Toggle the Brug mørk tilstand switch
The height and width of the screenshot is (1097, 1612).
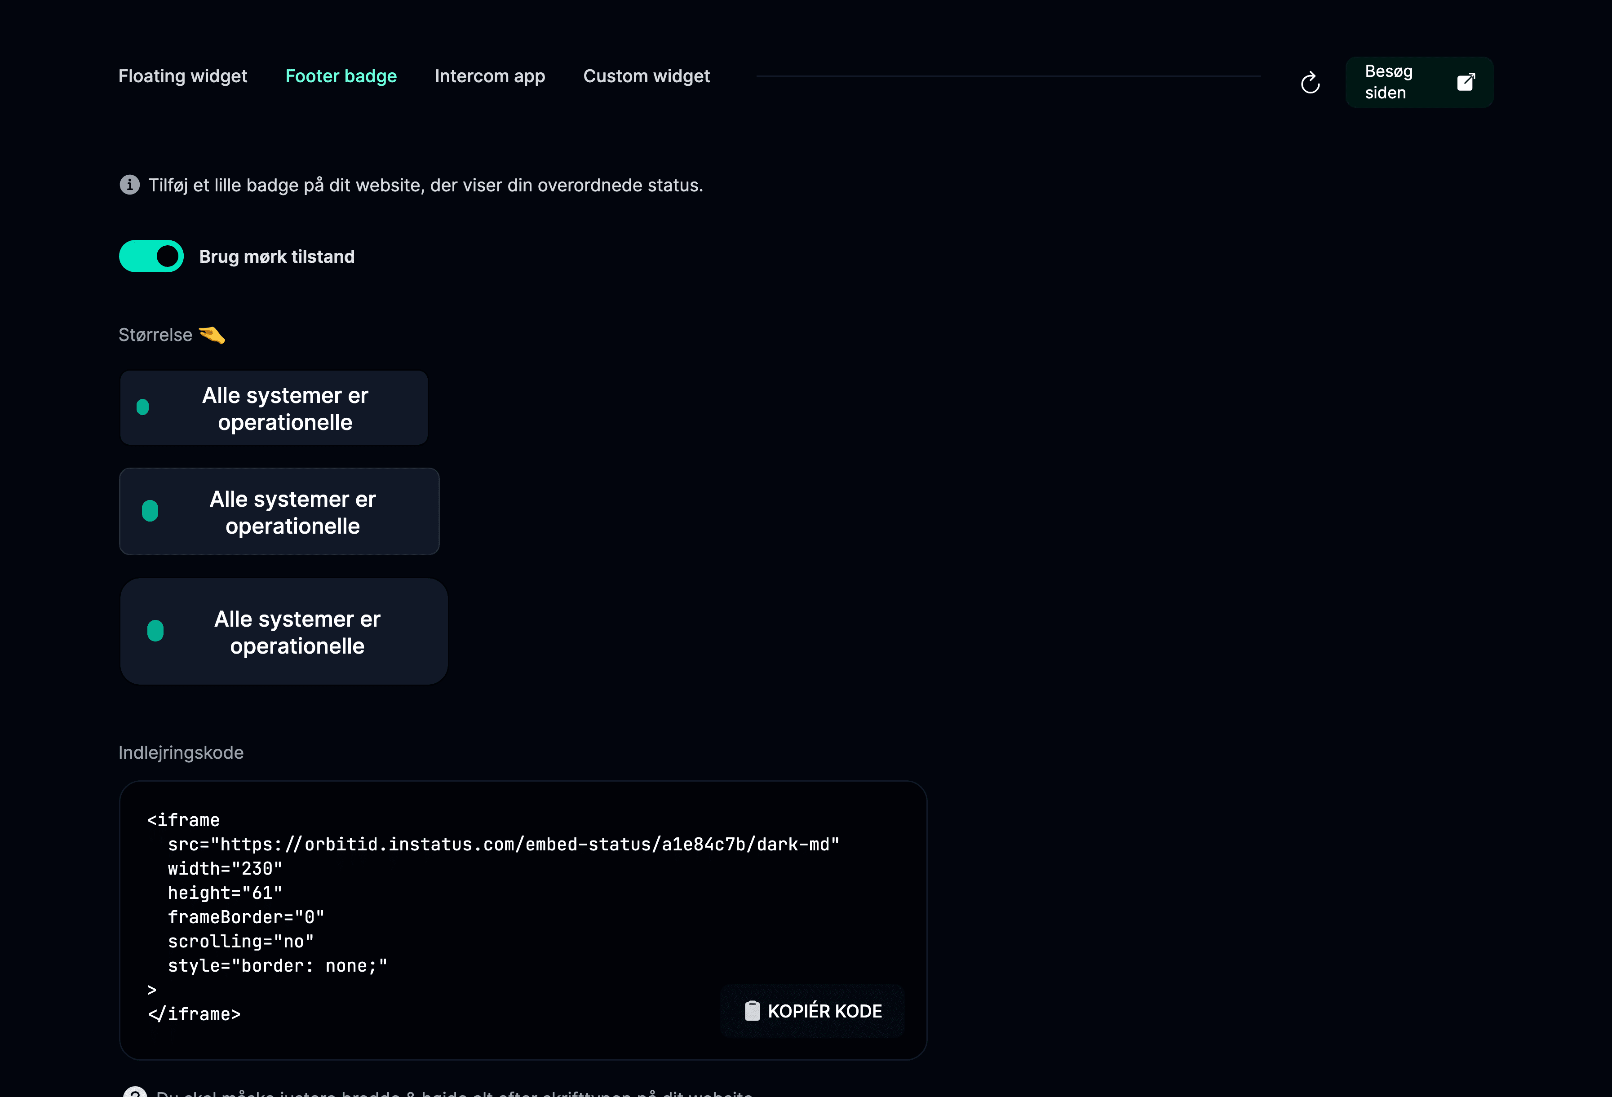pos(151,257)
